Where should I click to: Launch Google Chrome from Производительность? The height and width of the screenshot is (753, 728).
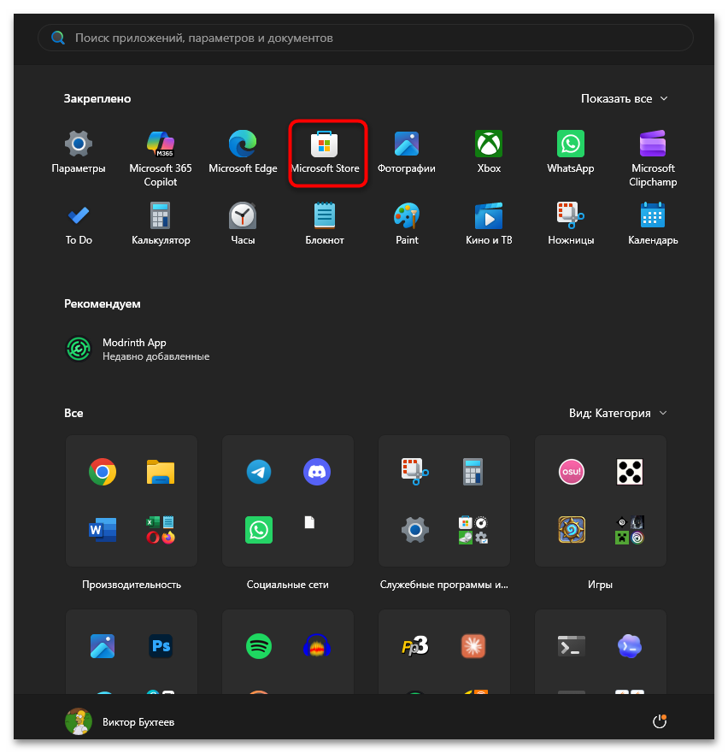103,472
